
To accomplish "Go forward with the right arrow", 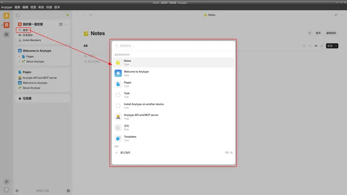I will coord(84,15).
